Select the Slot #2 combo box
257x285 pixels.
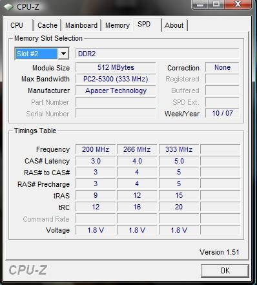(x=42, y=54)
